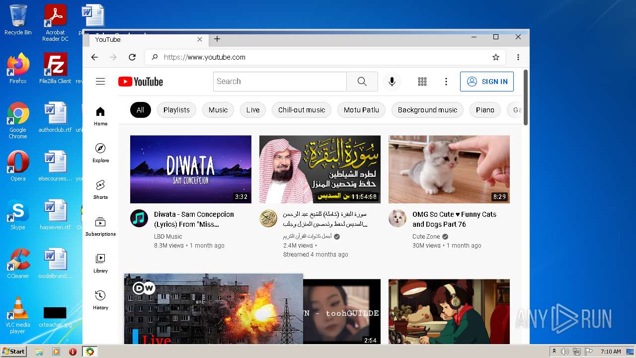Screen dimensions: 636x358
Task: Open OMG So Cute Funny Cats title
Action: click(x=455, y=219)
